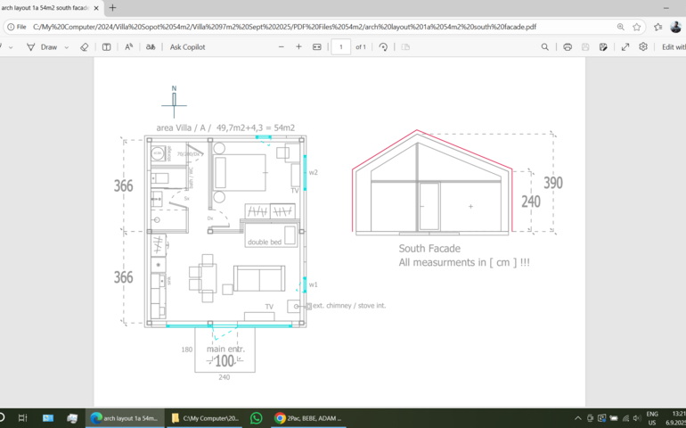Expand the Draw tool options dropdown
This screenshot has width=686, height=428.
tap(67, 46)
